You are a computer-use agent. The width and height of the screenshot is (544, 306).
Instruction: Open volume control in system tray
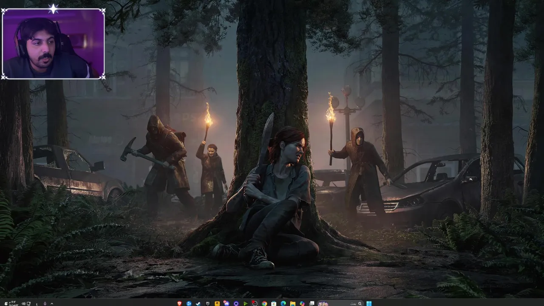coord(23,303)
